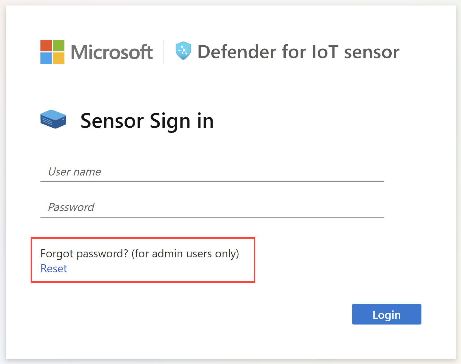Click the server icon next to Sensor Sign in

(53, 119)
